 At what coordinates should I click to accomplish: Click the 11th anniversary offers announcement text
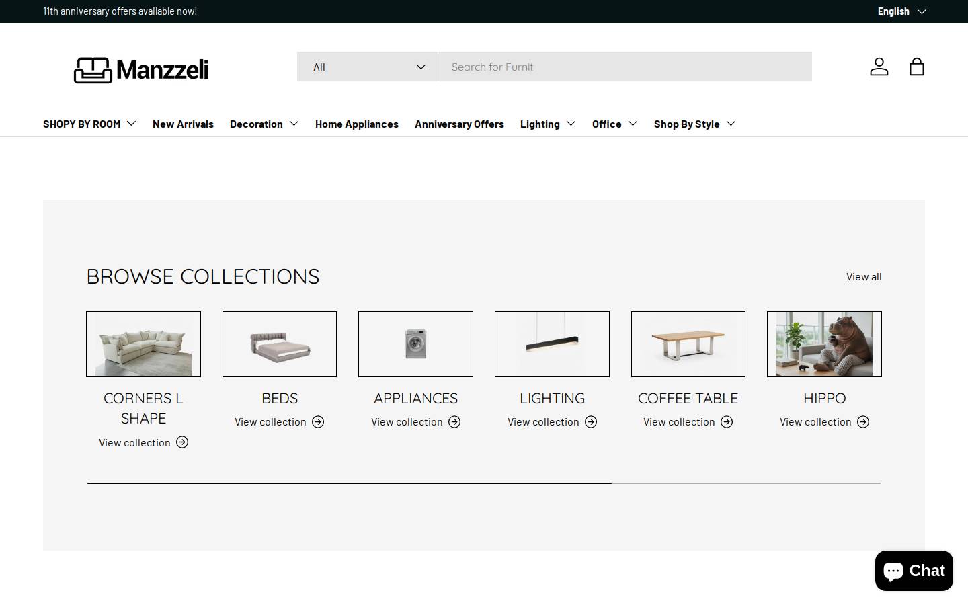[120, 11]
